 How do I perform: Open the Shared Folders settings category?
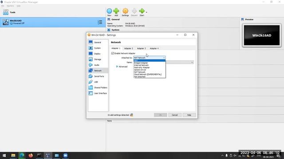click(x=98, y=87)
